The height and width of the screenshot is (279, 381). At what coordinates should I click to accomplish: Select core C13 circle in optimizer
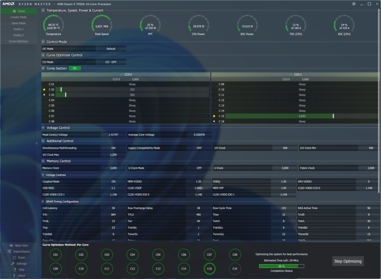click(x=158, y=269)
